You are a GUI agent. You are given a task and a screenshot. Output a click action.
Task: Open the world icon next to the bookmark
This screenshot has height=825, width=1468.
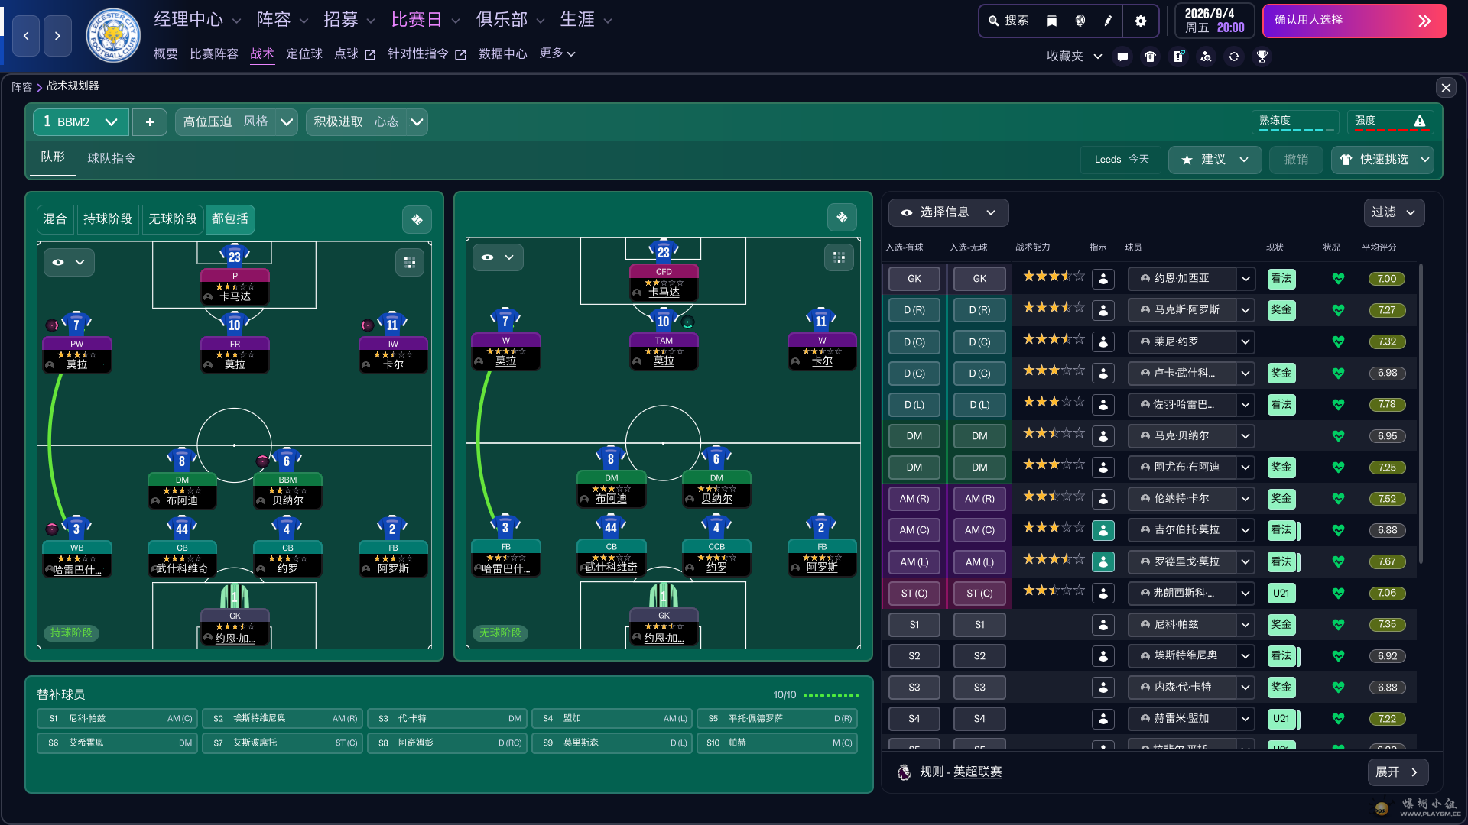[1080, 21]
